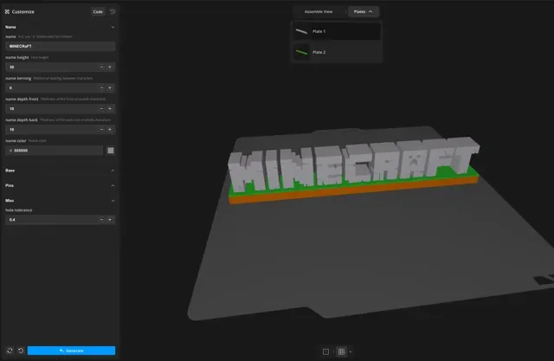Toggle the grid view icon at bottom
Viewport: 554px width, 361px height.
point(341,351)
